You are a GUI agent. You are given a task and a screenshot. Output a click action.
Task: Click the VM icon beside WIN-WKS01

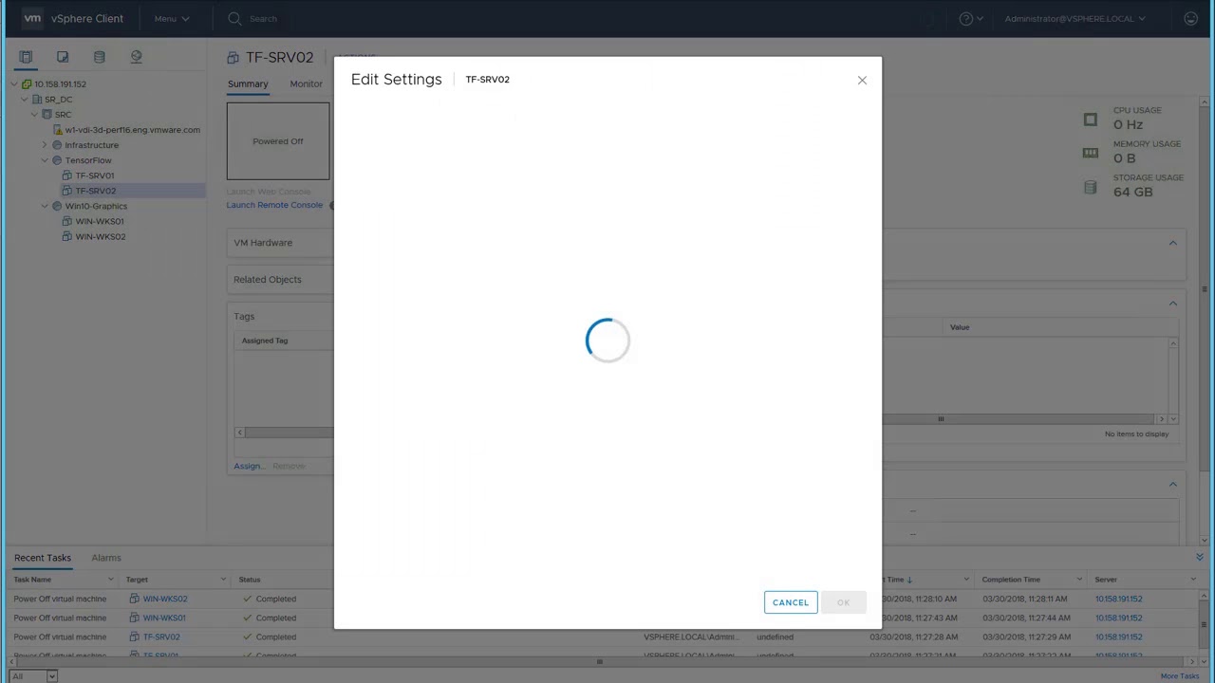point(67,221)
